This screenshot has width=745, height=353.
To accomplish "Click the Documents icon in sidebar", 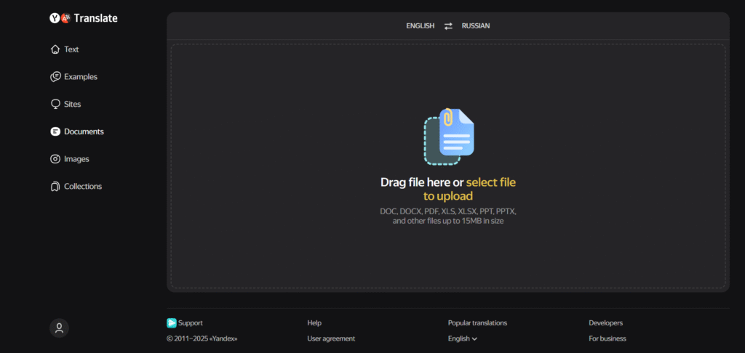I will 55,131.
